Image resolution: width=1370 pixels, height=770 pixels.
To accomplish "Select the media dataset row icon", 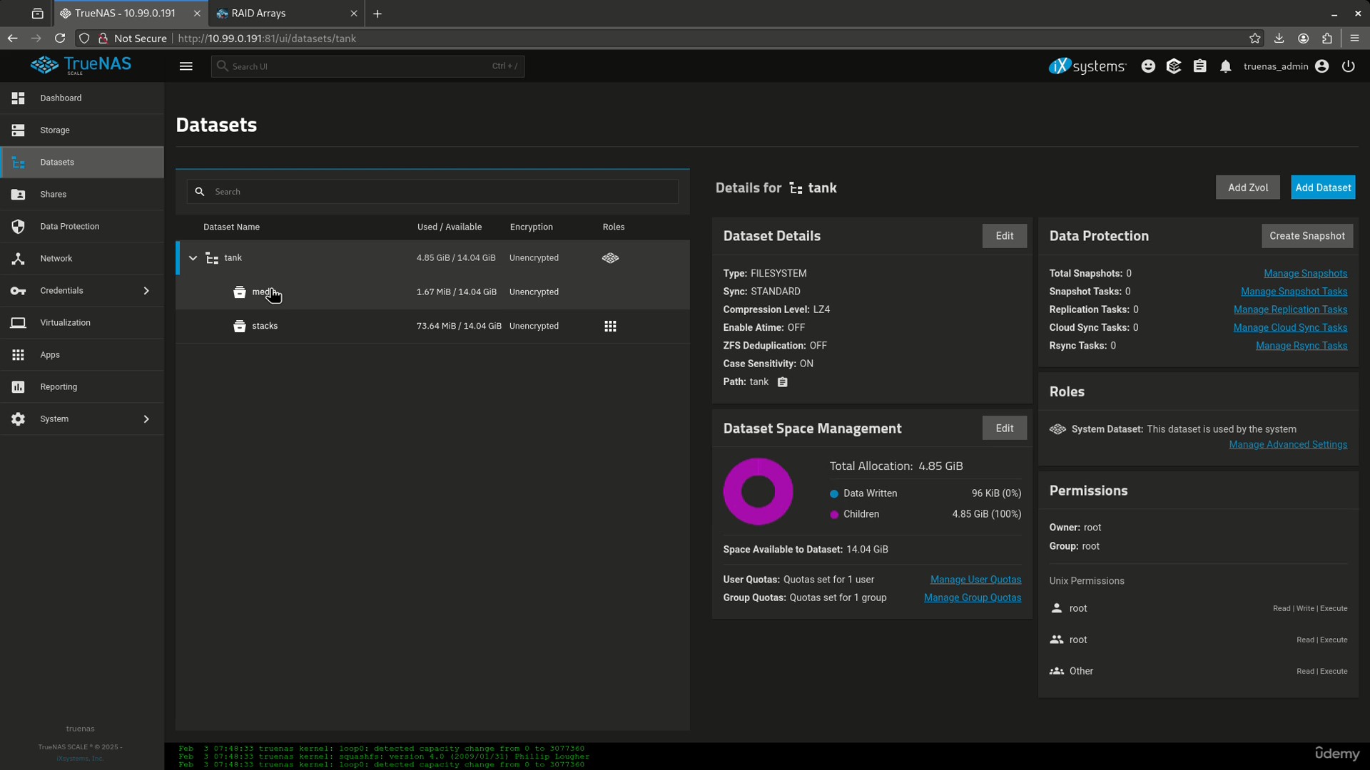I will tap(240, 292).
